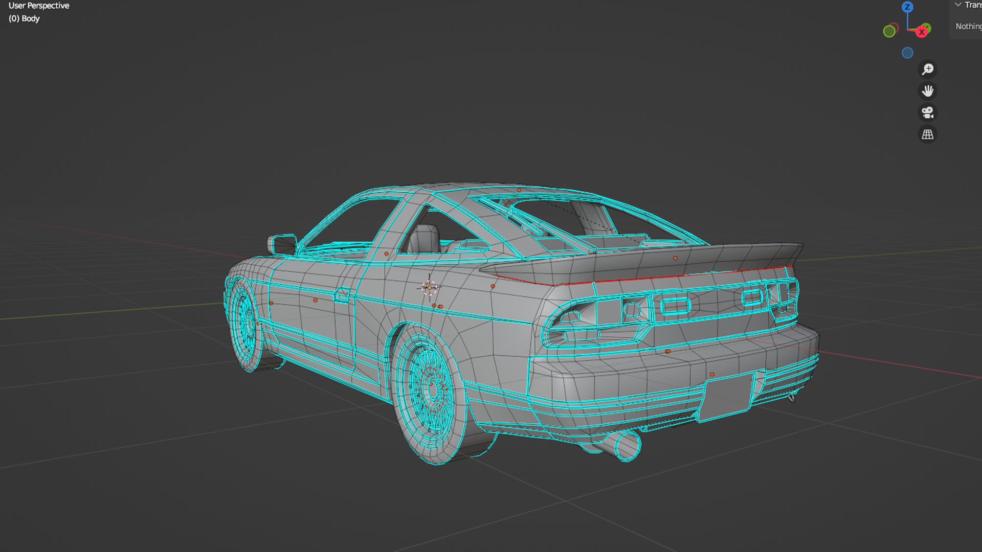Click the 'Nothing' text in sidebar

968,26
